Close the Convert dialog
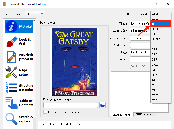The width and height of the screenshot is (174, 129). pyautogui.click(x=168, y=4)
